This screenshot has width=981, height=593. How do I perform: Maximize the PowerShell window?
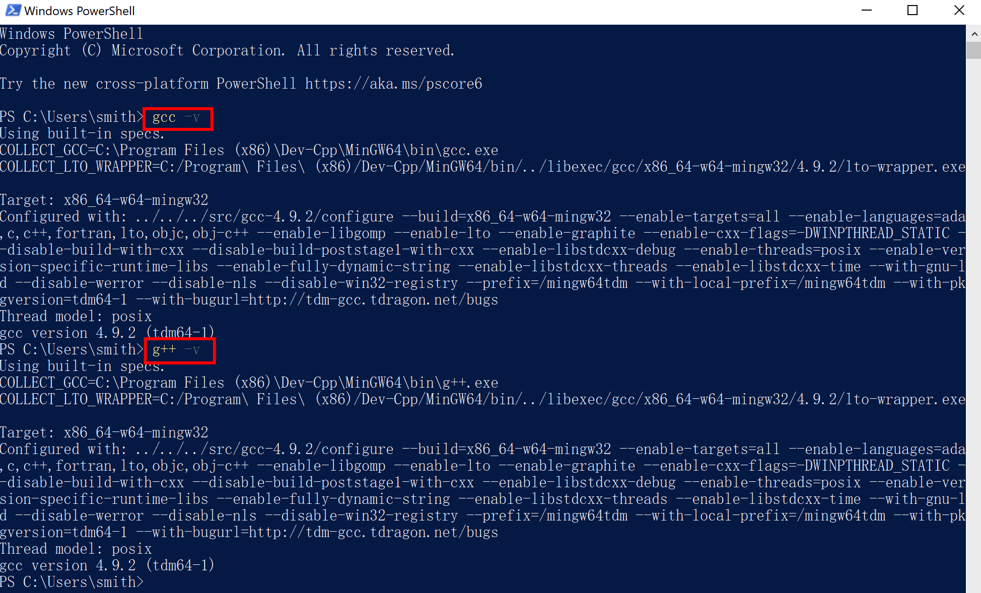click(x=913, y=11)
